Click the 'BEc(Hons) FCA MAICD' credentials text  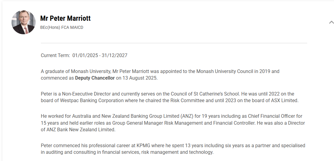tap(62, 27)
